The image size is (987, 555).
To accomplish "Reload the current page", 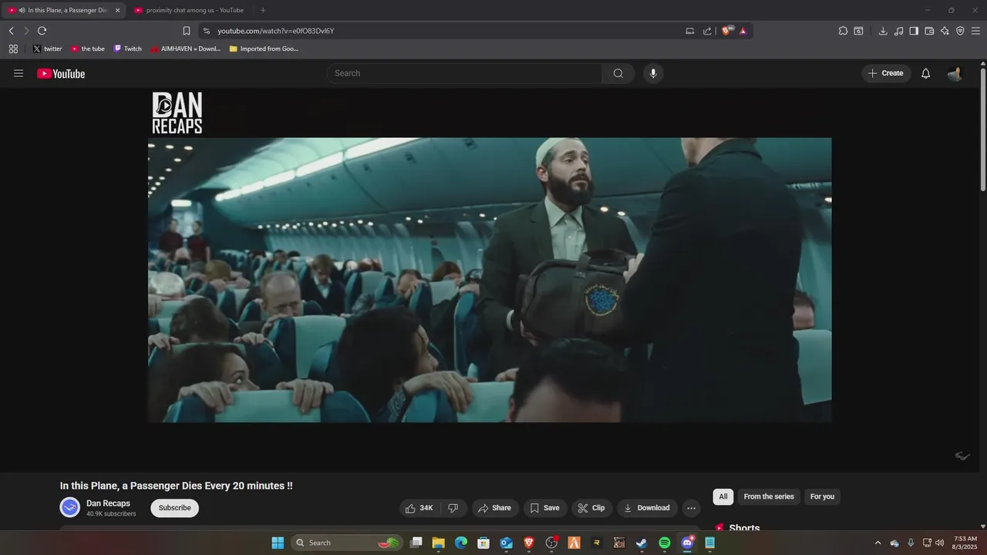I will tap(42, 31).
